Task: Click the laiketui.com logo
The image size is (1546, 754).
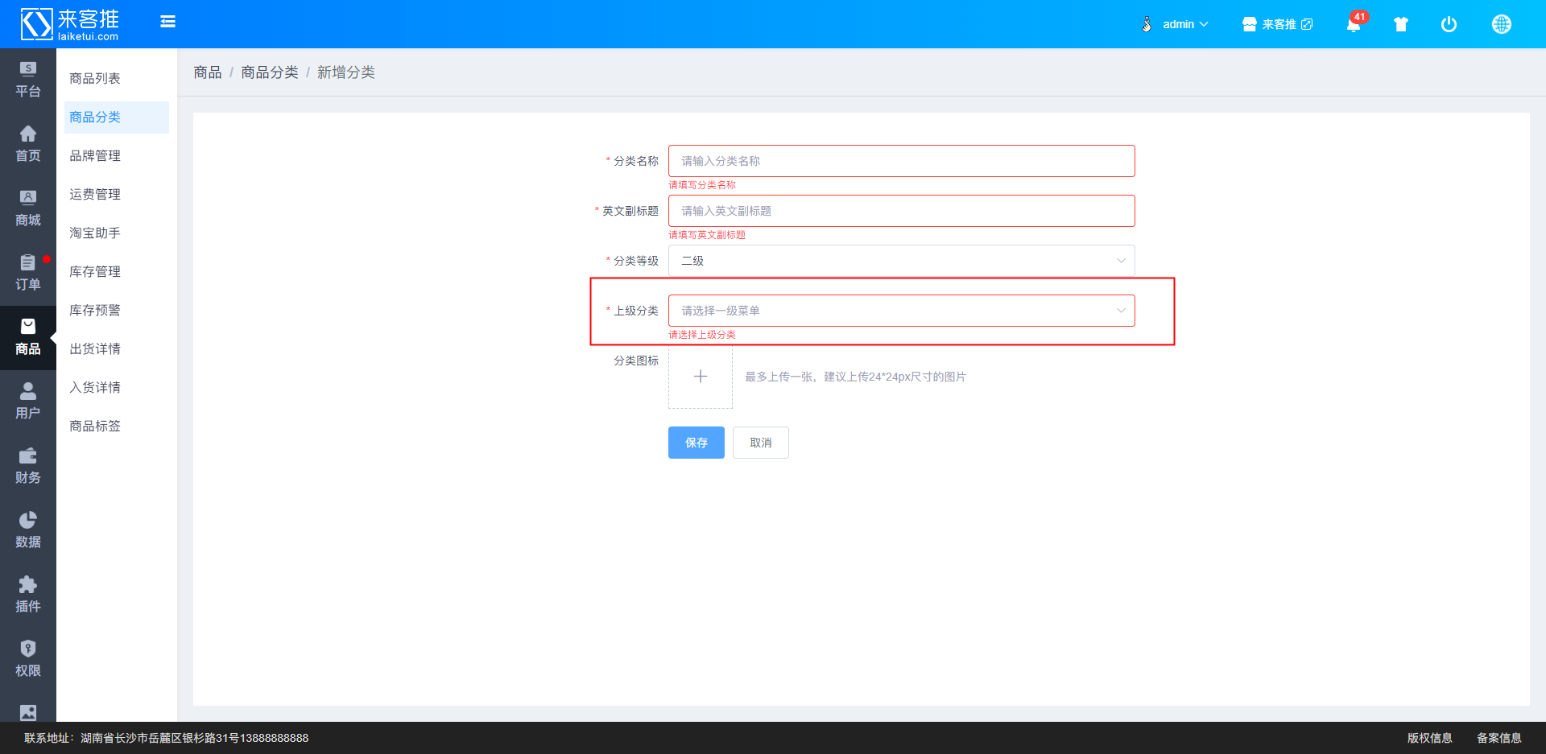Action: tap(70, 24)
